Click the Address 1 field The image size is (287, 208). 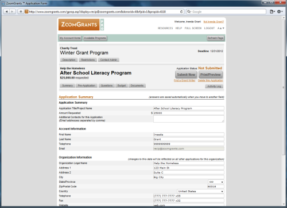tap(189, 168)
